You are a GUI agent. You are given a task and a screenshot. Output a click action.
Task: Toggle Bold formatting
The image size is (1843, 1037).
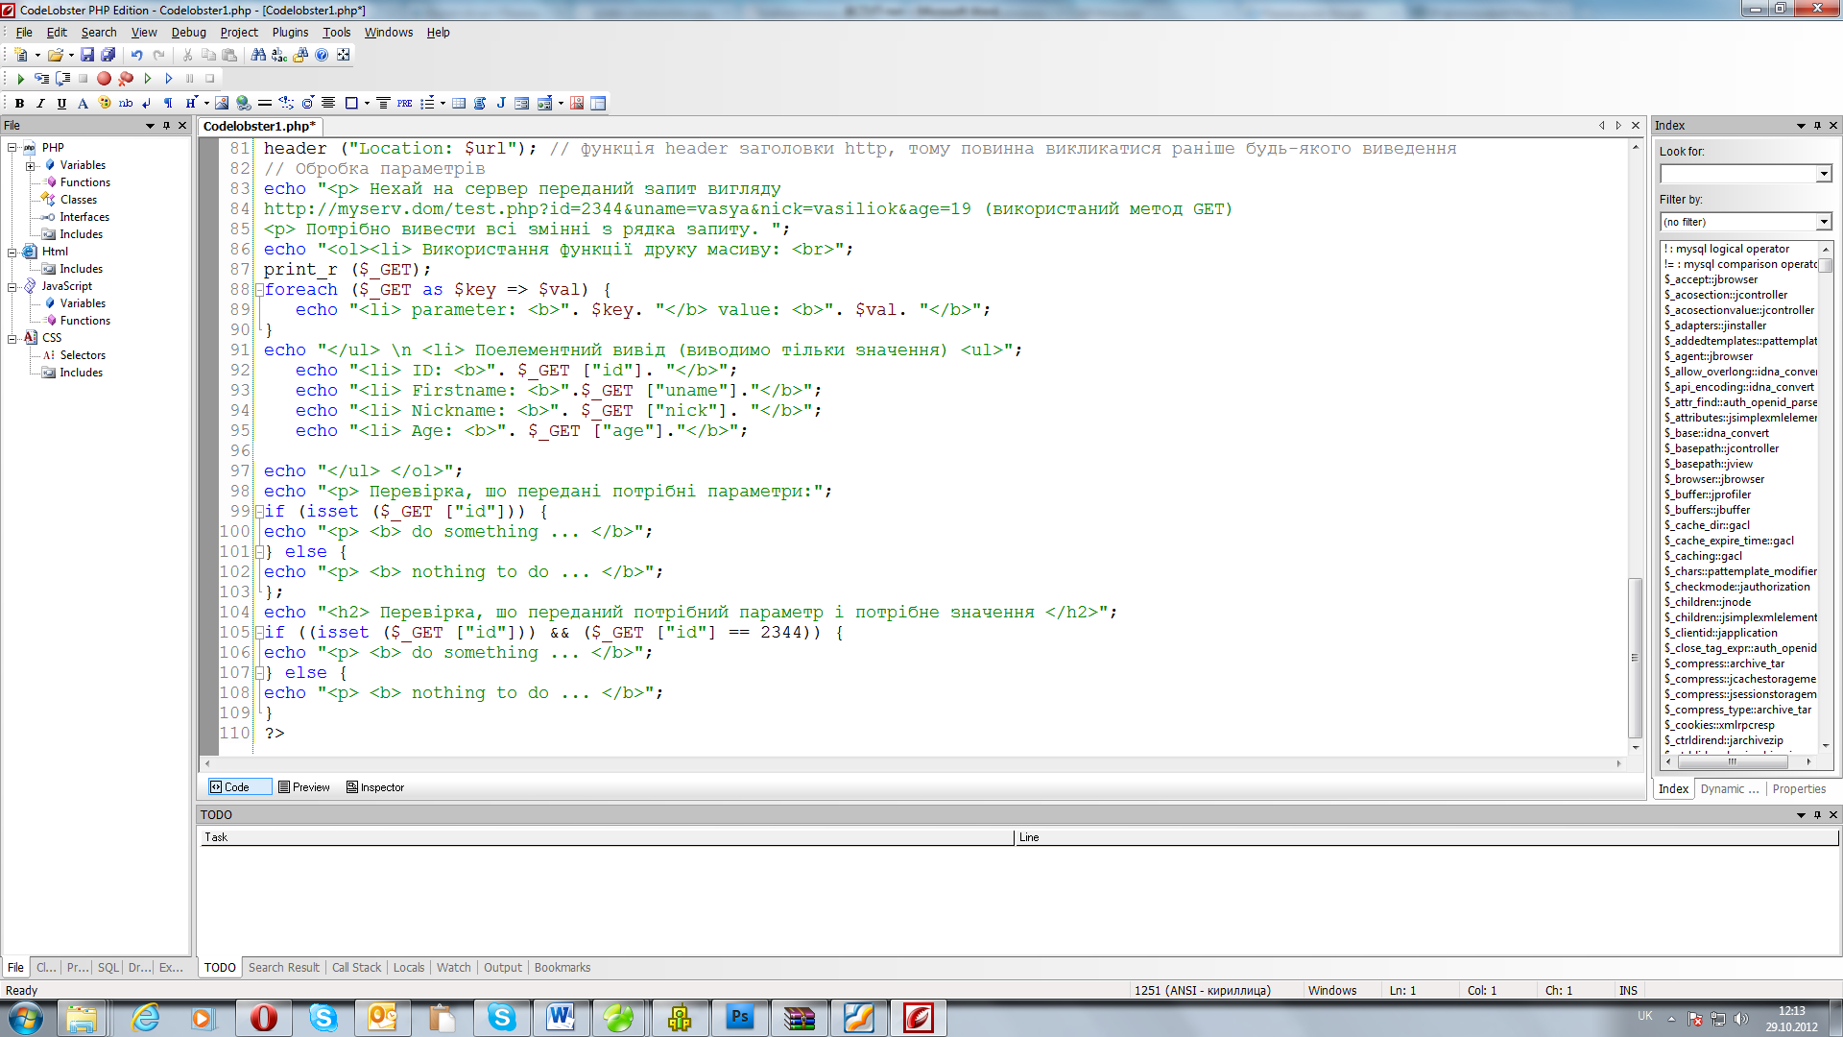point(19,103)
